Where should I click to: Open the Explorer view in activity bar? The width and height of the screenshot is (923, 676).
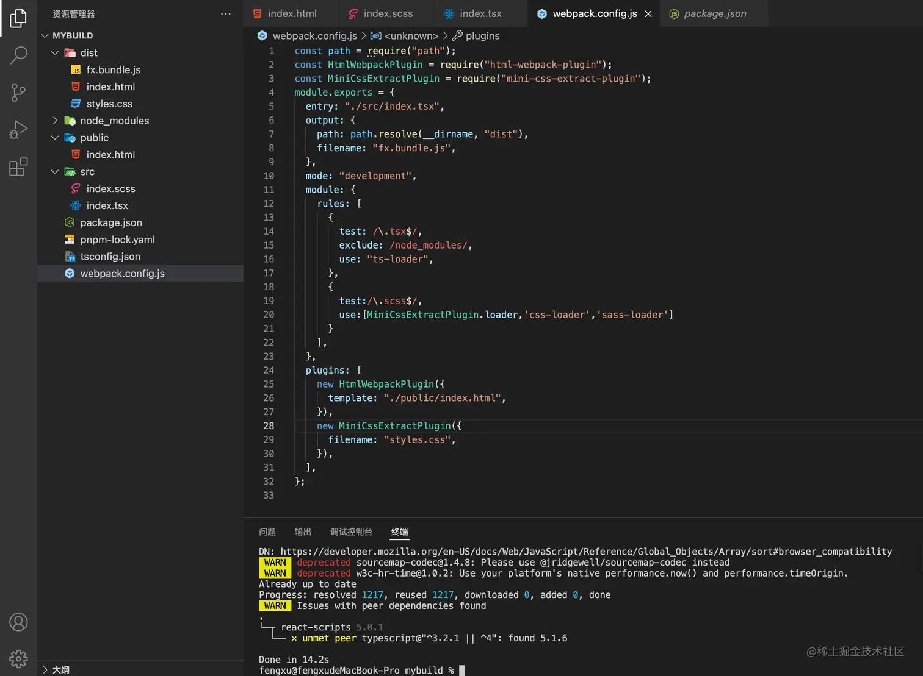coord(18,18)
